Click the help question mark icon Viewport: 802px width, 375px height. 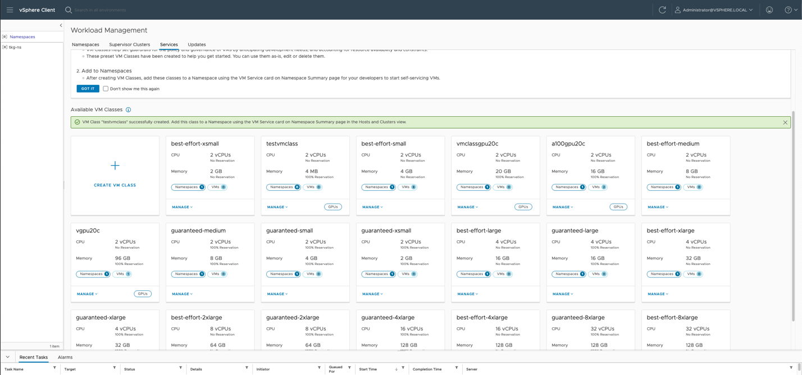click(788, 10)
